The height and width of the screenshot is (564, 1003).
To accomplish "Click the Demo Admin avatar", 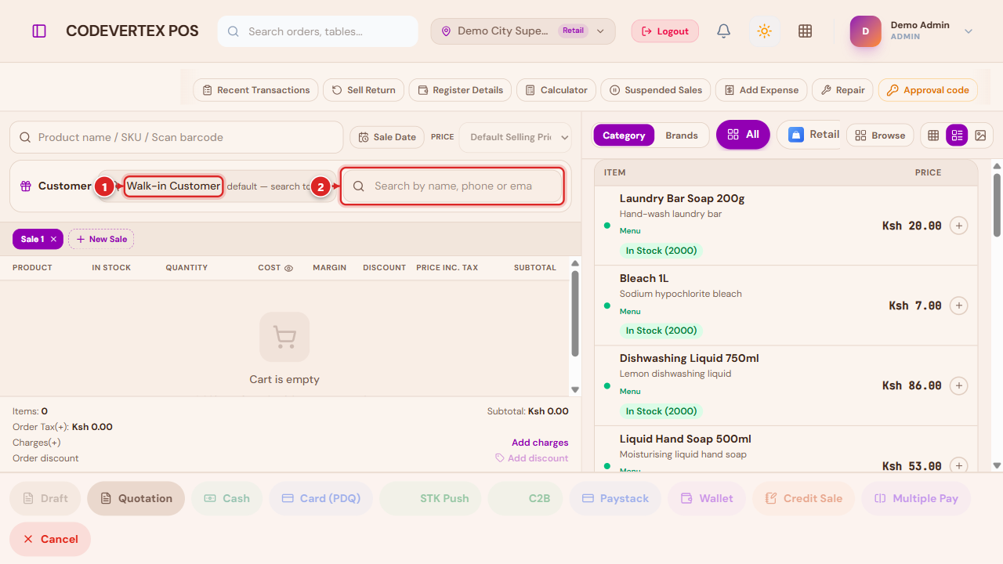I will 866,31.
